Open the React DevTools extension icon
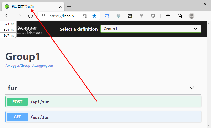Viewport: 211px width, 128px height. (130, 16)
